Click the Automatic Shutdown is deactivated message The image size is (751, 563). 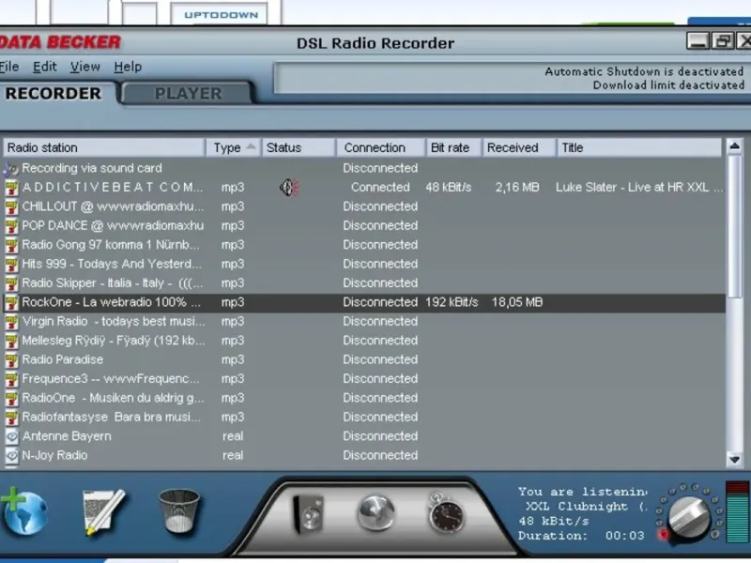pyautogui.click(x=644, y=71)
